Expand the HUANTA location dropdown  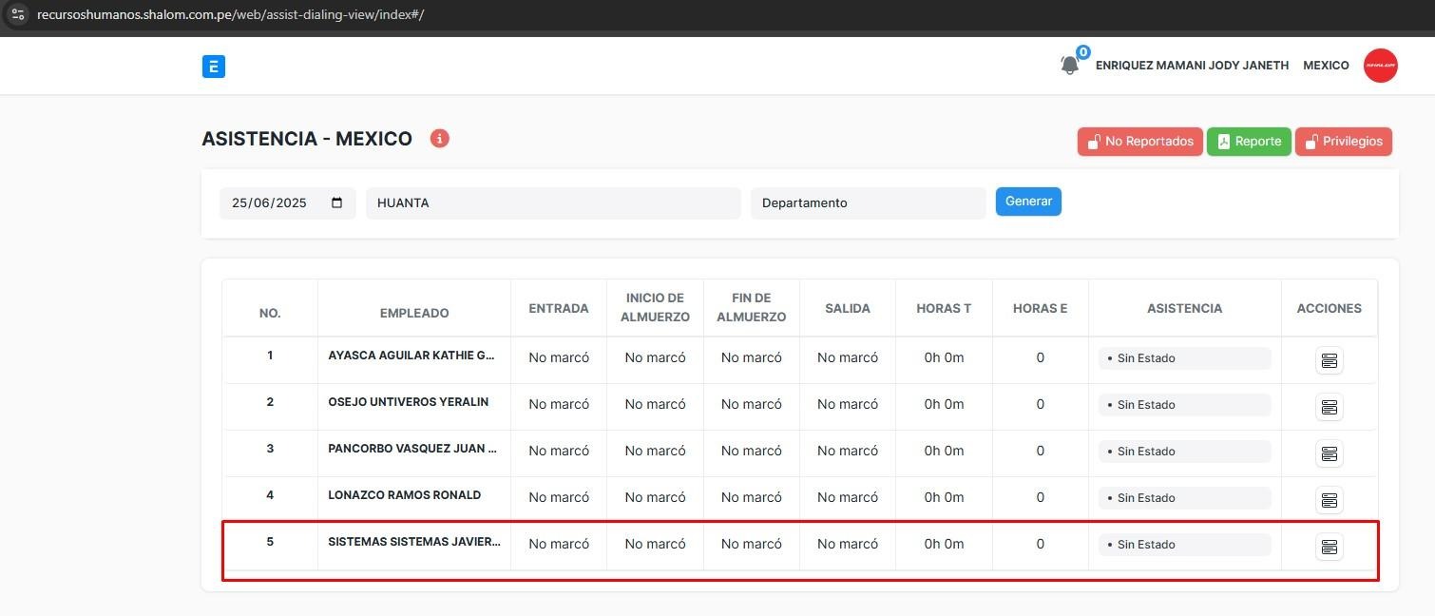point(552,203)
